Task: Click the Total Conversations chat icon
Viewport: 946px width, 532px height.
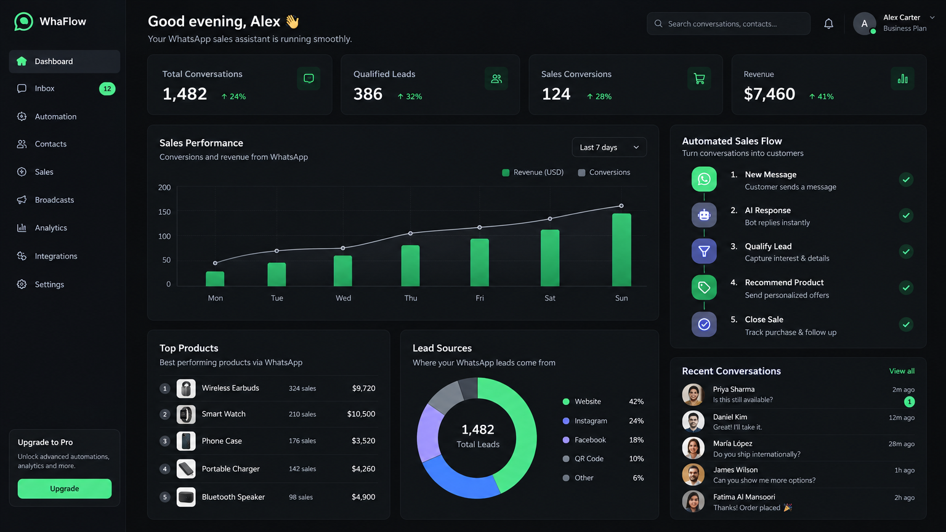Action: pyautogui.click(x=309, y=78)
